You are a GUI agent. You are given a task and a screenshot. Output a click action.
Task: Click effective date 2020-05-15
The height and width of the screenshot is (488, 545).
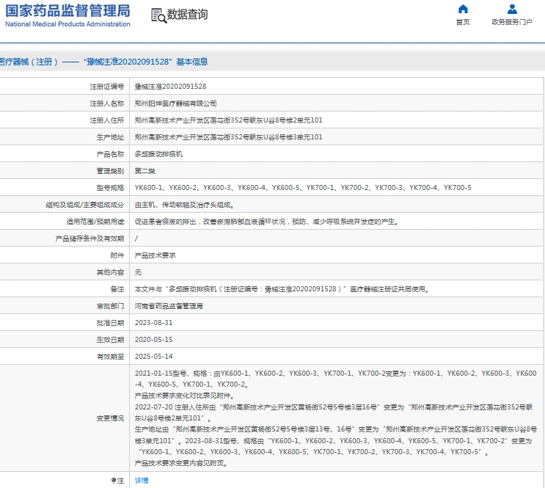[x=153, y=340]
